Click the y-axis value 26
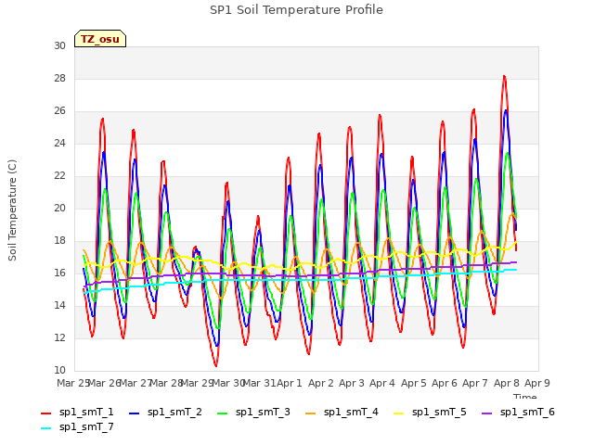594x445 pixels. (x=59, y=111)
